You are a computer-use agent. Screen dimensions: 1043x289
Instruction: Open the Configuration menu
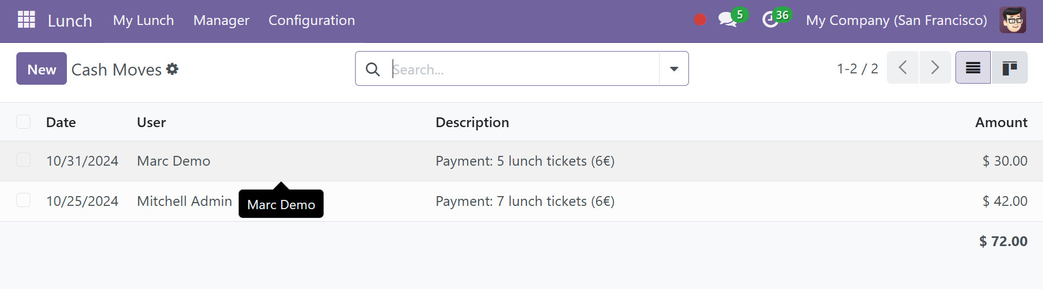(312, 20)
